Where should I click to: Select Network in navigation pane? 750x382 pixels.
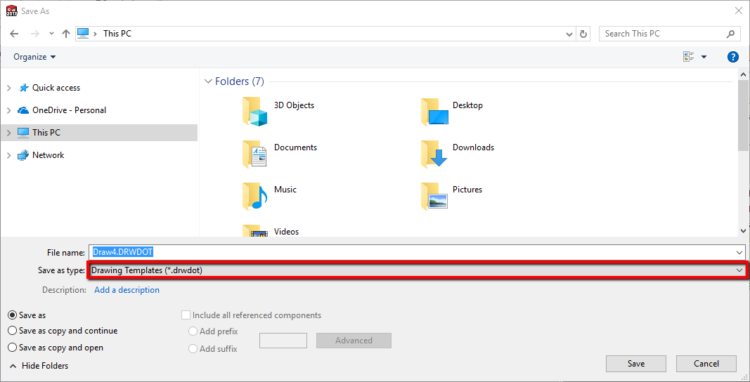[x=48, y=155]
